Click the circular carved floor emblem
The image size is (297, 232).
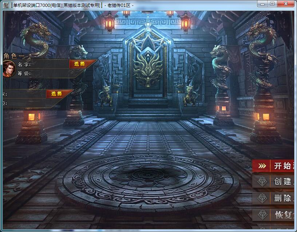pyautogui.click(x=147, y=179)
